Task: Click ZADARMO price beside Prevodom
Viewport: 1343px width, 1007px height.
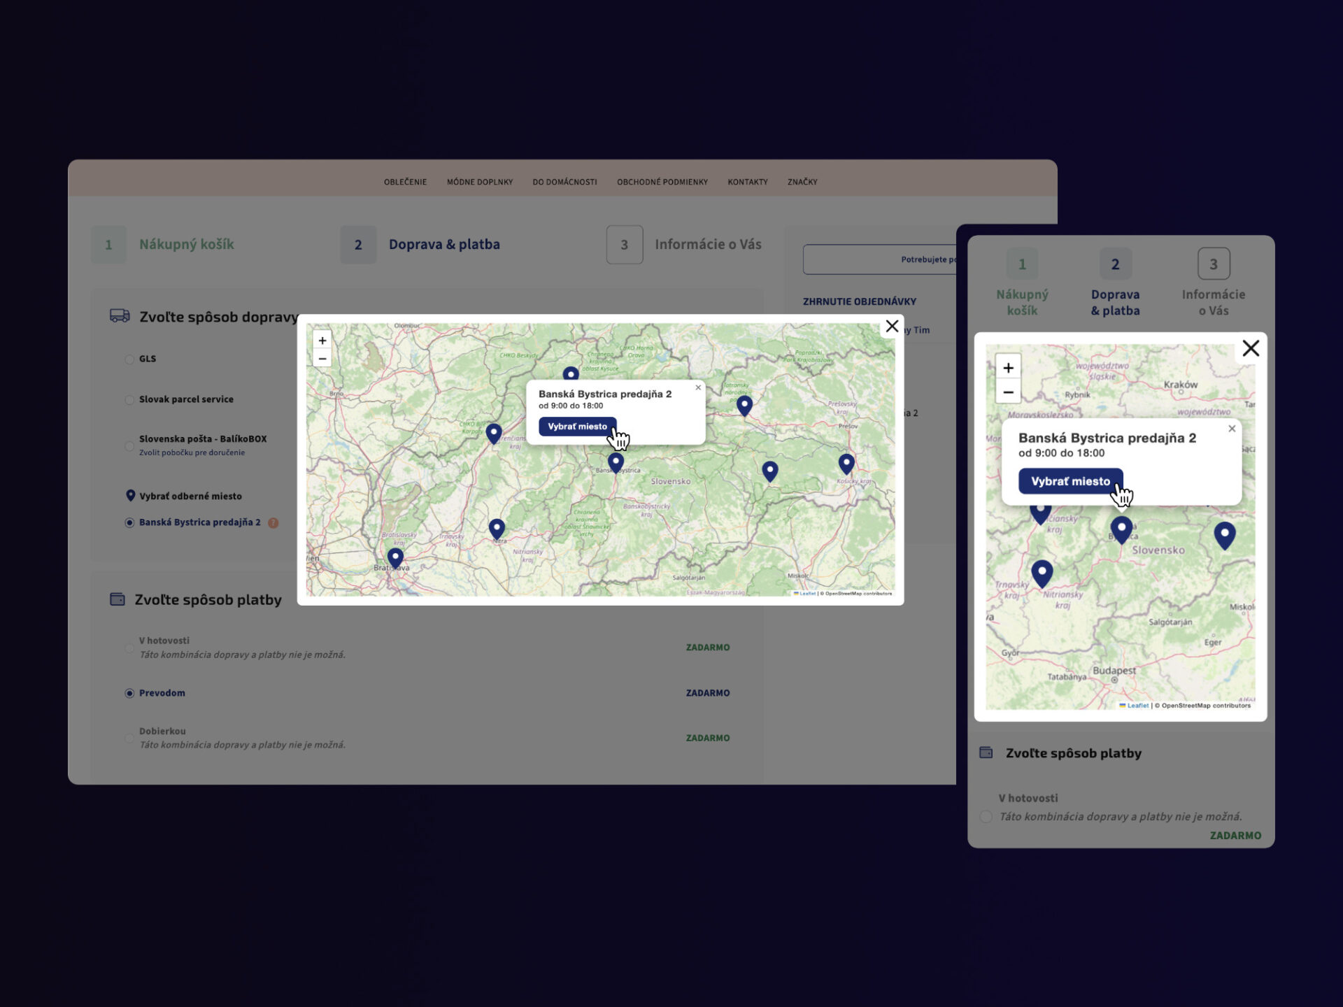Action: [707, 693]
